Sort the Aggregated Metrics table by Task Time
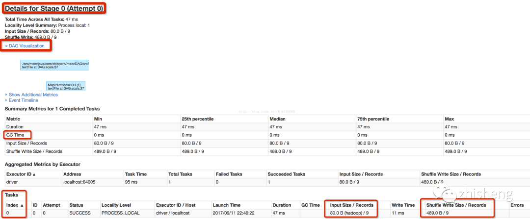This screenshot has height=219, width=530. pos(136,174)
